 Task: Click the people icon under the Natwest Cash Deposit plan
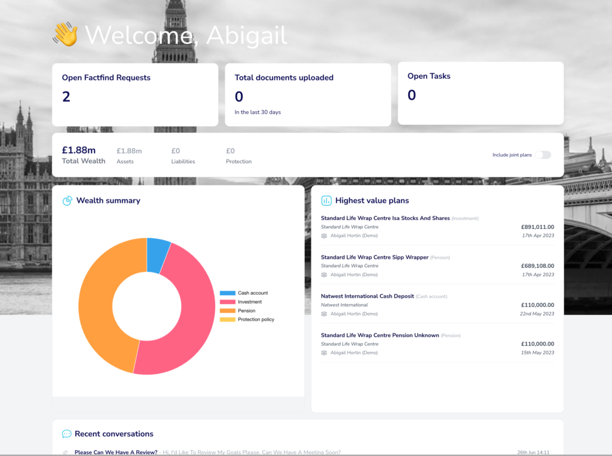(324, 314)
